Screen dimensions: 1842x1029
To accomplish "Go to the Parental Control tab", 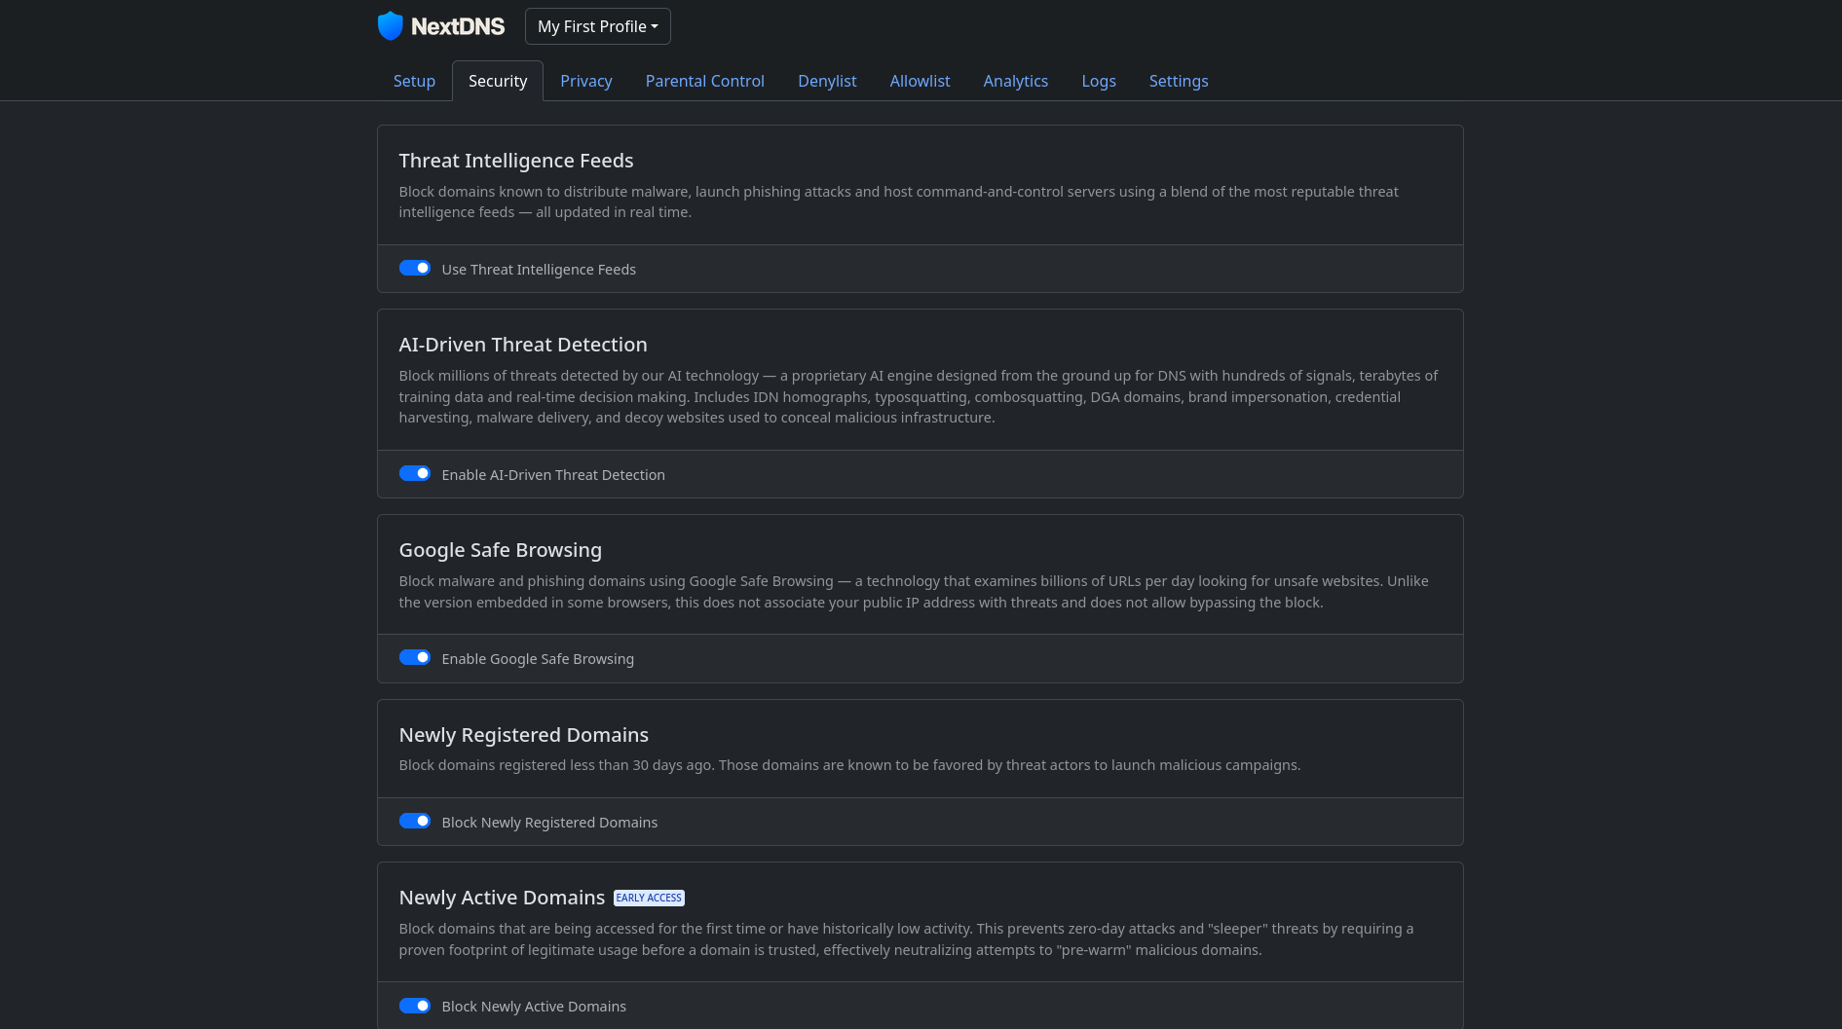I will coord(705,81).
